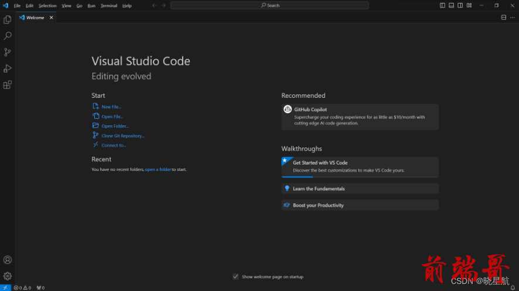Open the Boost your Productivity walkthrough
Viewport: 519px width, 291px height.
360,205
